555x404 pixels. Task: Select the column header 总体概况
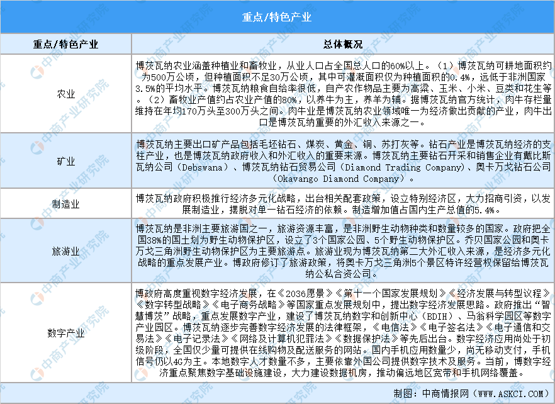point(342,44)
